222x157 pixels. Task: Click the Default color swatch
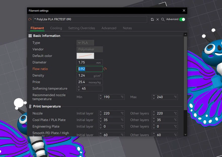click(85, 56)
